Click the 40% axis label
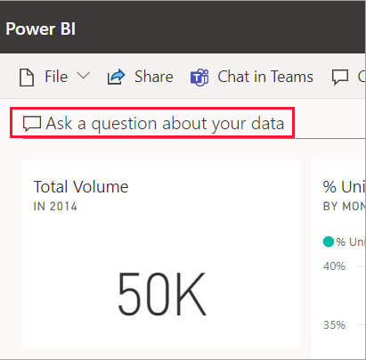The image size is (366, 360). point(334,266)
